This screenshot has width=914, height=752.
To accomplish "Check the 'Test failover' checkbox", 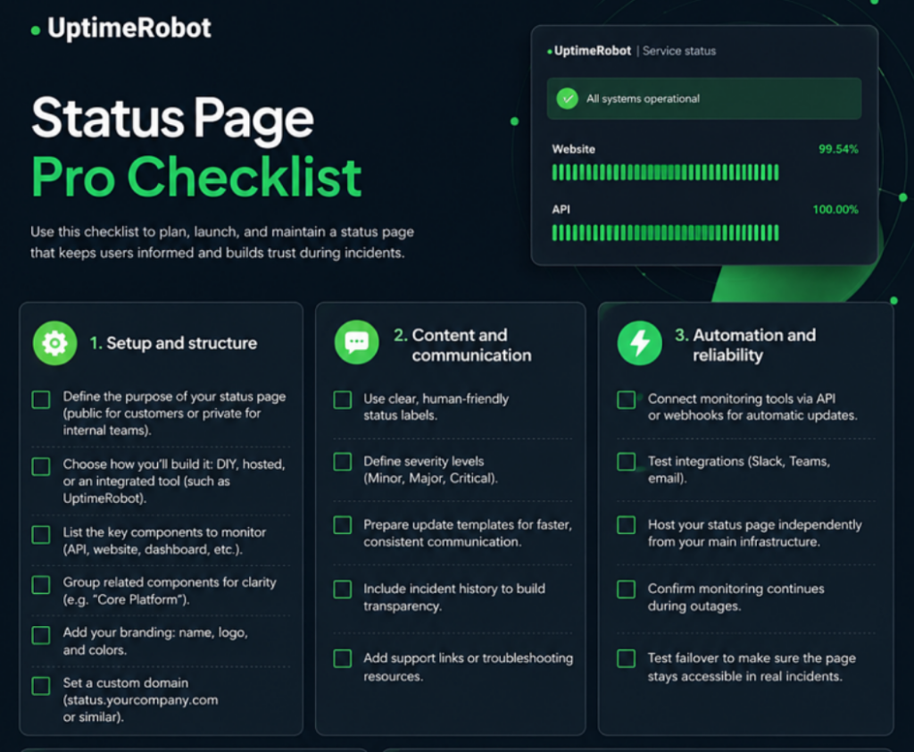I will click(626, 658).
